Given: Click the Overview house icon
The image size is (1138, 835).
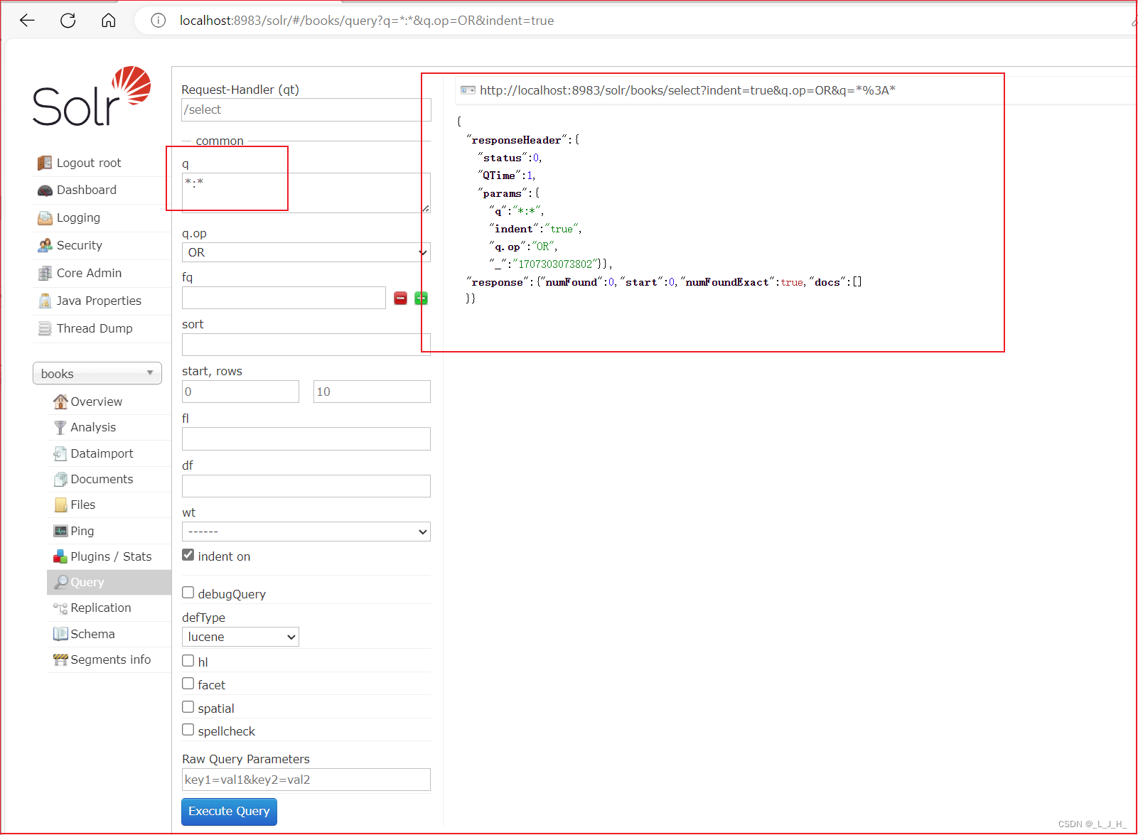Looking at the screenshot, I should pos(60,402).
